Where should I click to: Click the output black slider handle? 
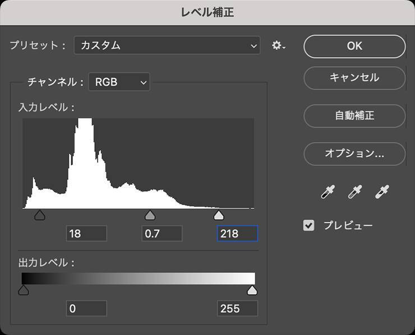(24, 290)
